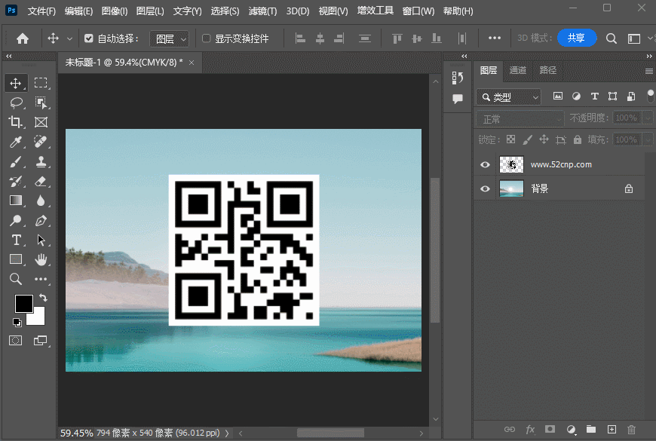Image resolution: width=656 pixels, height=441 pixels.
Task: Open the 图像(I) menu
Action: pyautogui.click(x=114, y=11)
